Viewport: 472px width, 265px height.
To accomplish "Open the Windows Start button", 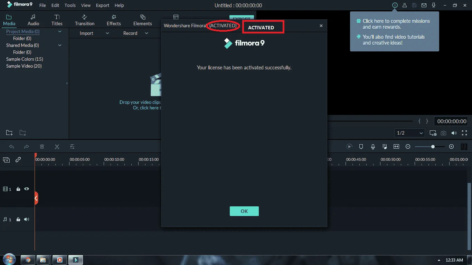I will [x=9, y=259].
